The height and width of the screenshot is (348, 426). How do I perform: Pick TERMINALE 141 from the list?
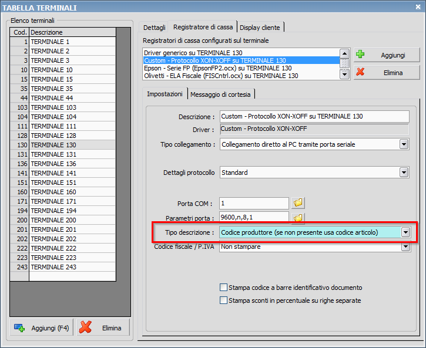coord(63,173)
